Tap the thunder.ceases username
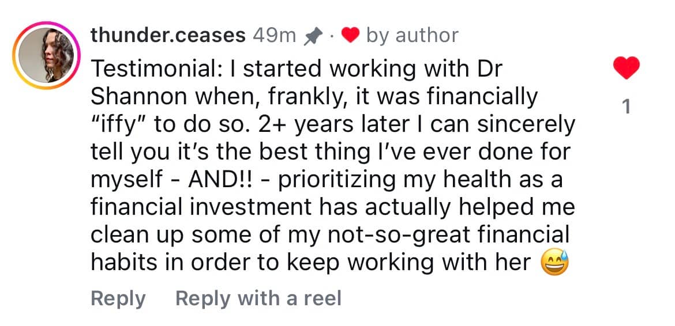The width and height of the screenshot is (675, 326). tap(168, 36)
